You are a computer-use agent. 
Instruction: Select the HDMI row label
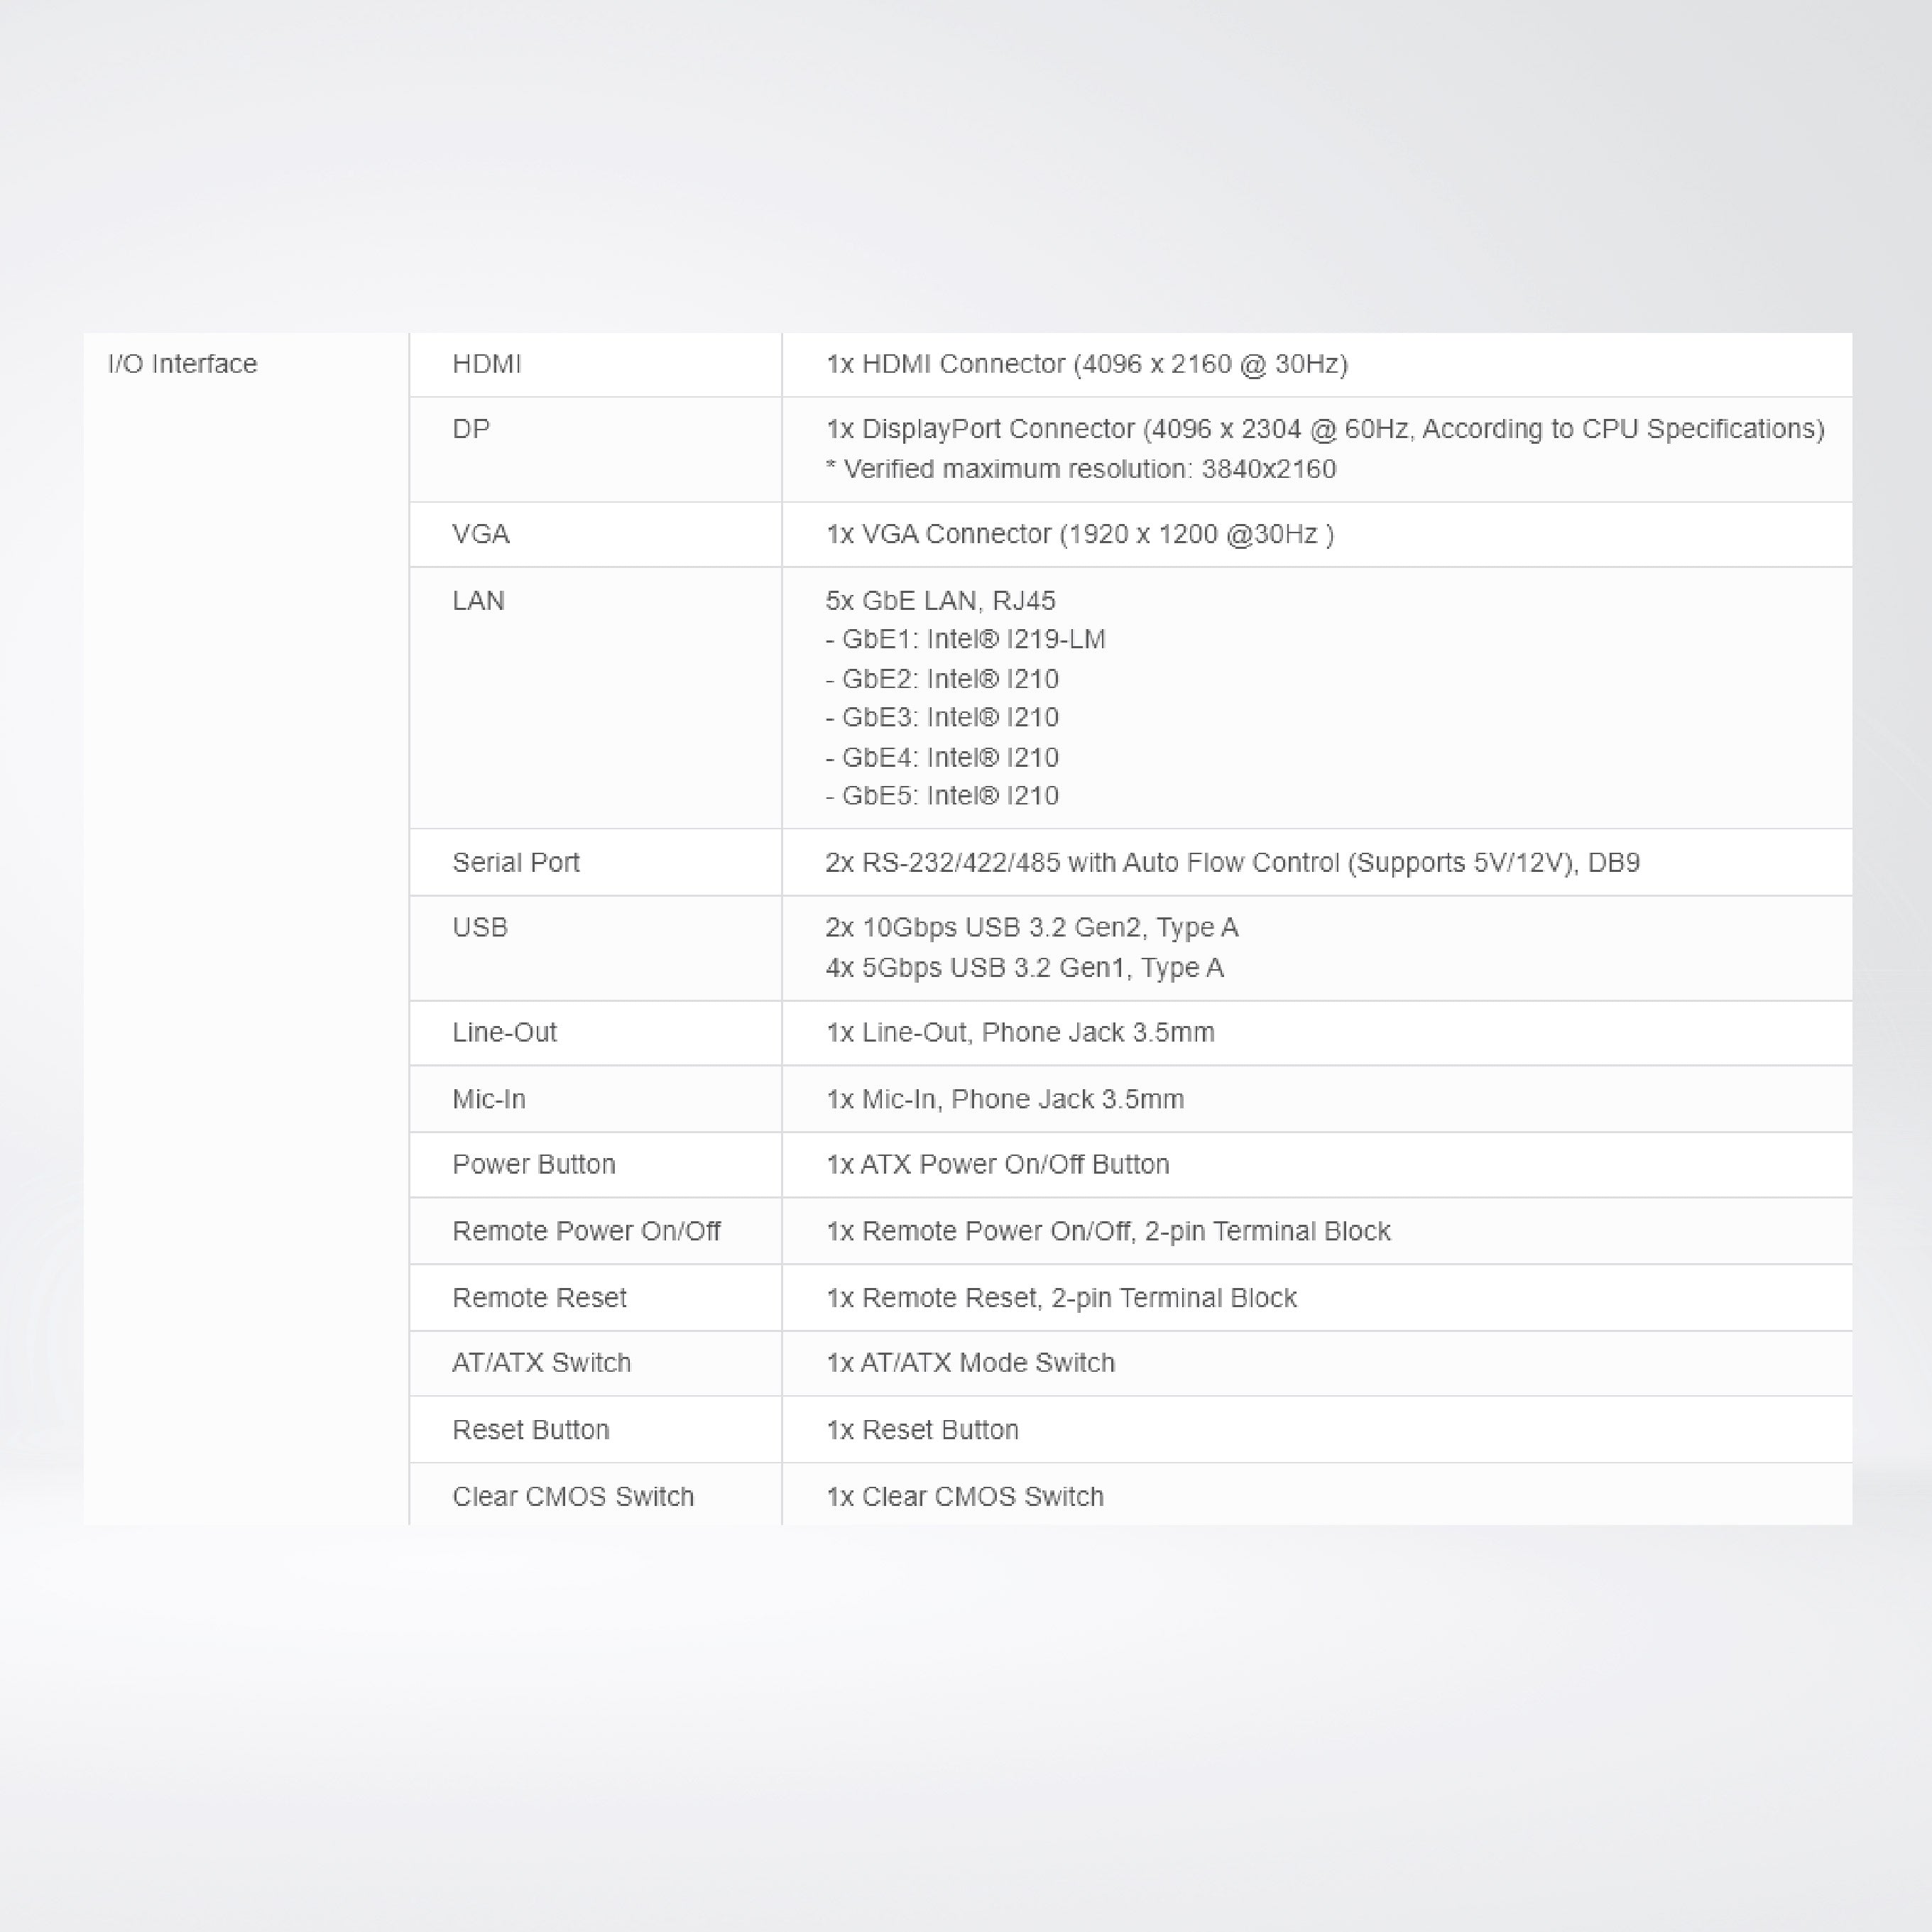point(486,364)
